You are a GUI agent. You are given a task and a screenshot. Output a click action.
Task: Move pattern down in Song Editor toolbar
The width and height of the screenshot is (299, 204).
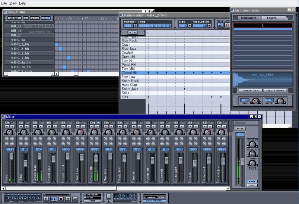point(32,18)
